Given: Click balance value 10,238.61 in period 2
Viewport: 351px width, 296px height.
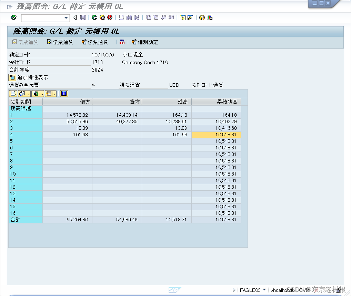Looking at the screenshot, I should tap(176, 121).
